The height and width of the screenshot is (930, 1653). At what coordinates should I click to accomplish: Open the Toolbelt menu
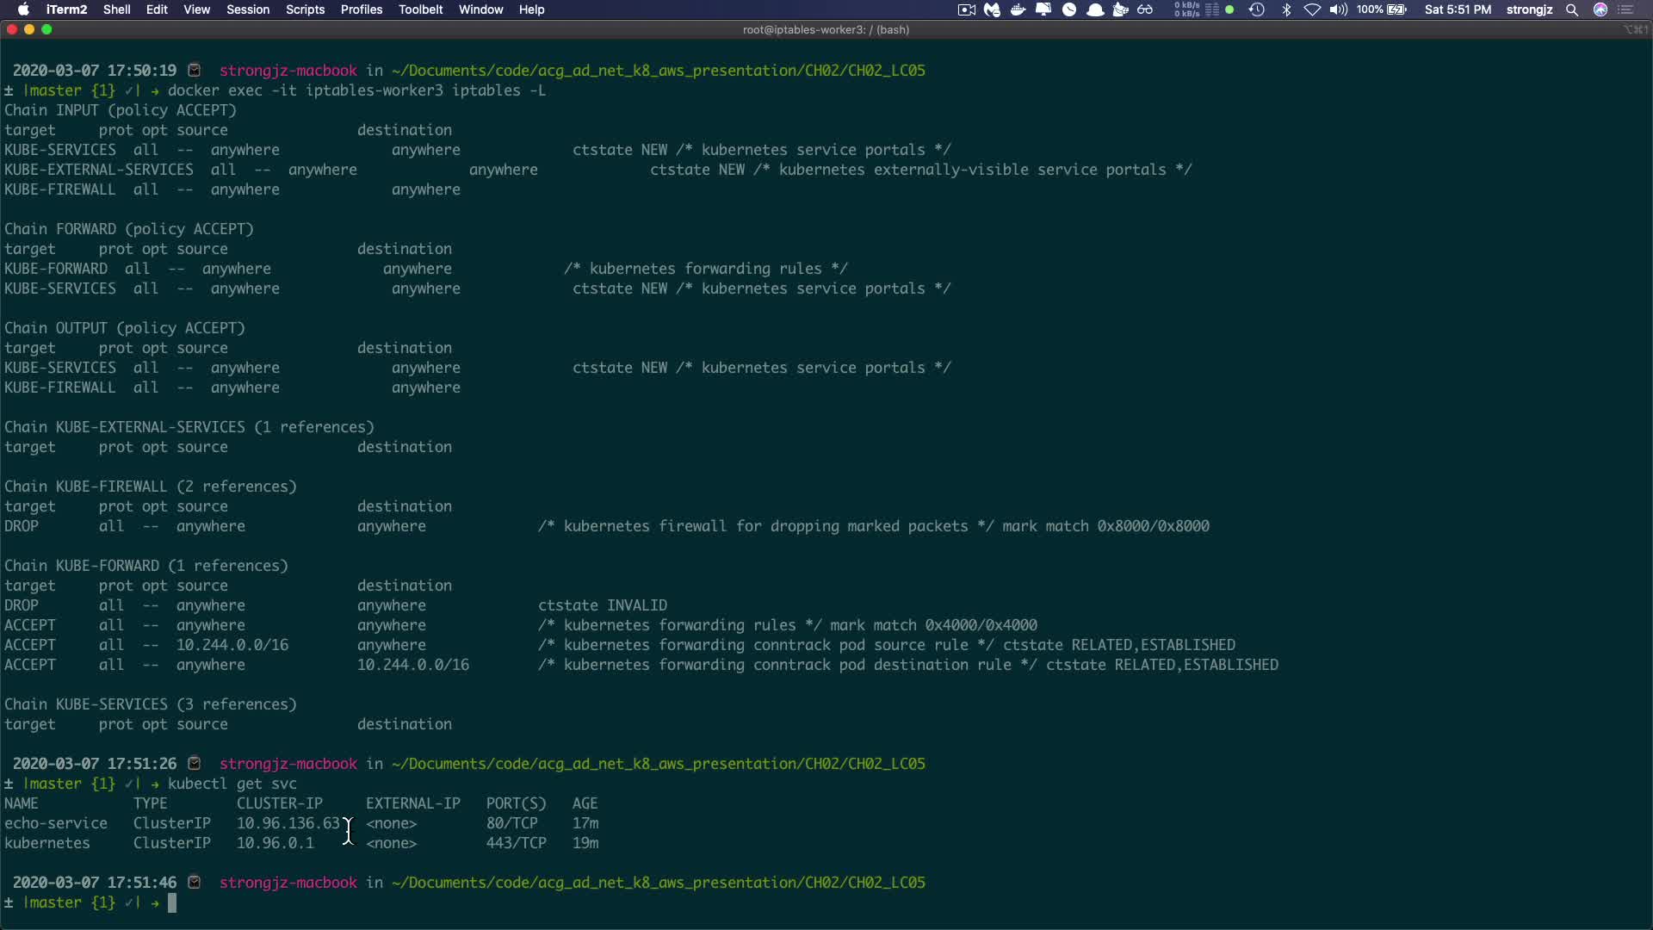tap(420, 9)
